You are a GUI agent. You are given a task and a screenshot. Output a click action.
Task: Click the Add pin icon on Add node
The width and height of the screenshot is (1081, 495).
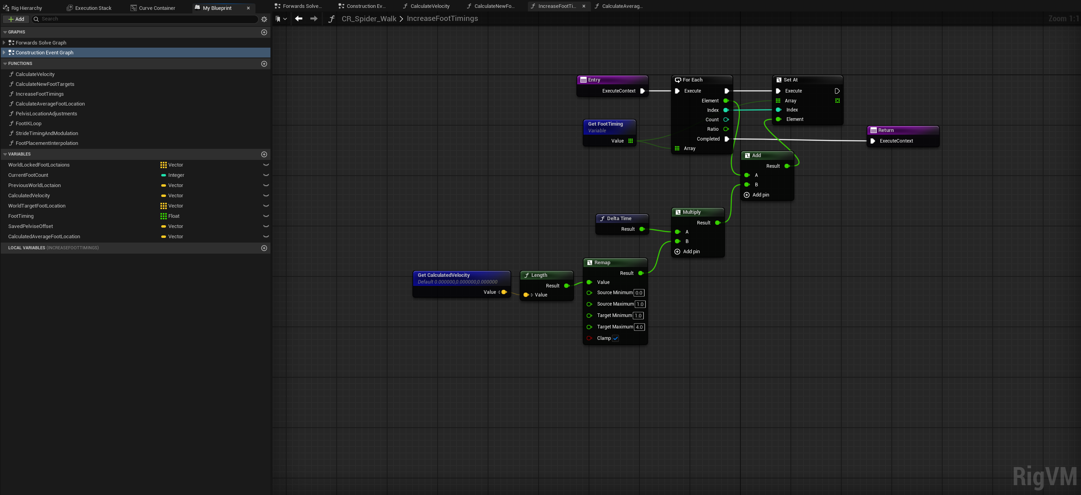tap(747, 195)
